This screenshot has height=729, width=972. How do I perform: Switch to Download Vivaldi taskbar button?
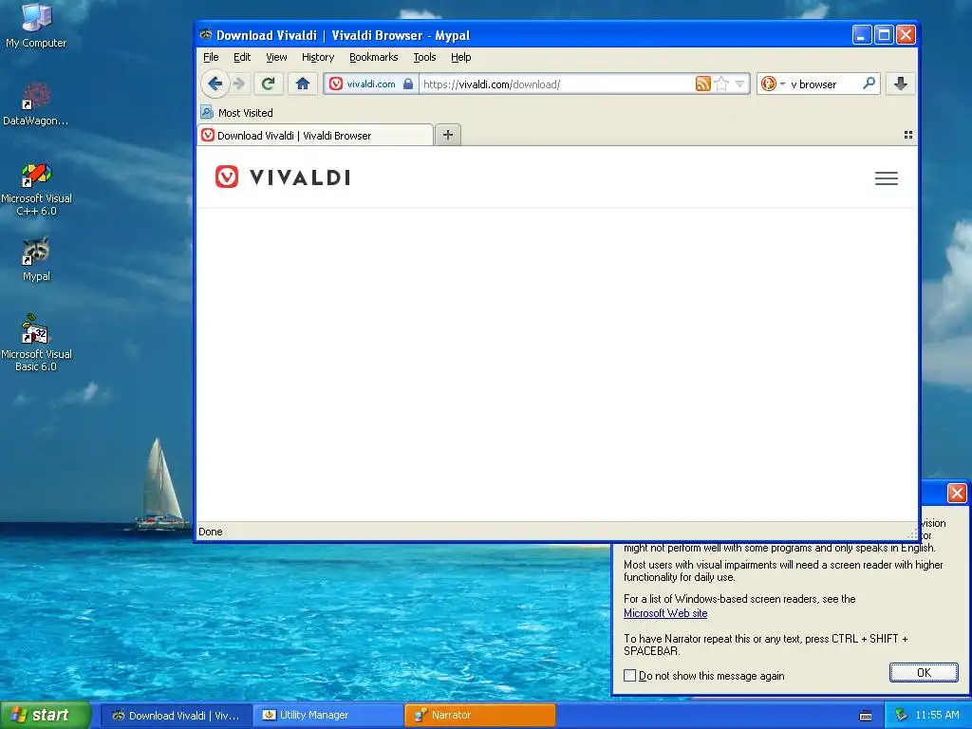tap(176, 716)
